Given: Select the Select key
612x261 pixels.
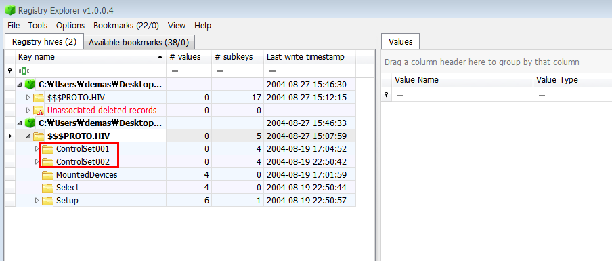Looking at the screenshot, I should [x=68, y=188].
